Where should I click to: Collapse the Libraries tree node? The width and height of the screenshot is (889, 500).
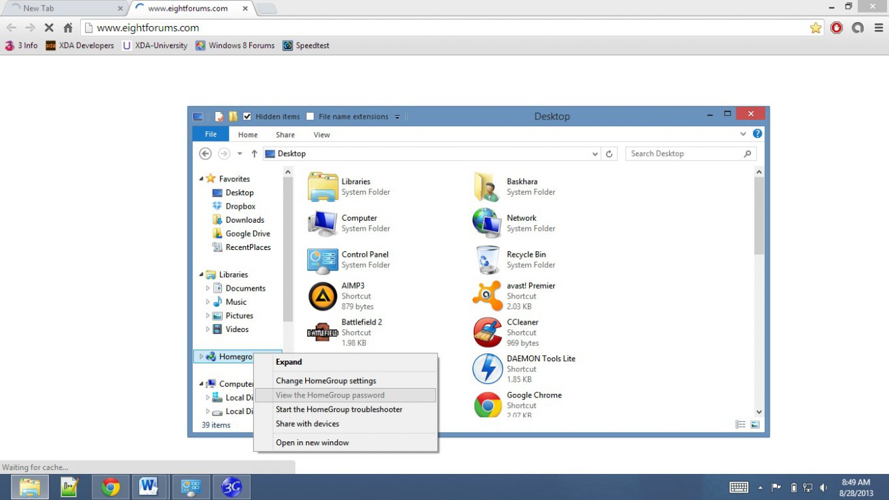pos(201,275)
